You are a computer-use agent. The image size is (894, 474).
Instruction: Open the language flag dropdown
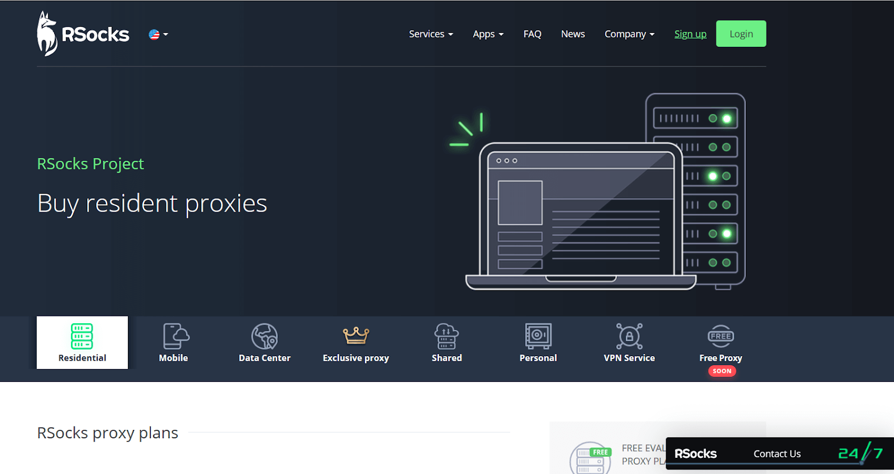click(x=158, y=35)
